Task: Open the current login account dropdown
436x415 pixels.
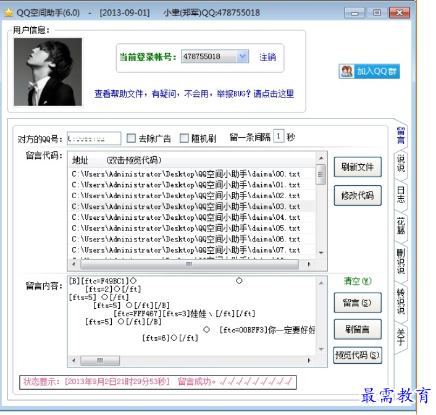Action: [242, 56]
